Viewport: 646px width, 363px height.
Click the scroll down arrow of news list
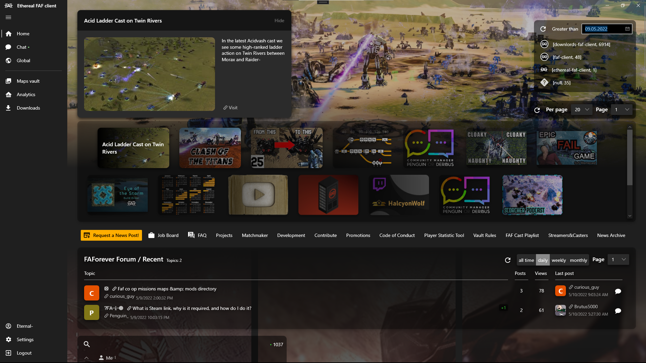(x=630, y=216)
